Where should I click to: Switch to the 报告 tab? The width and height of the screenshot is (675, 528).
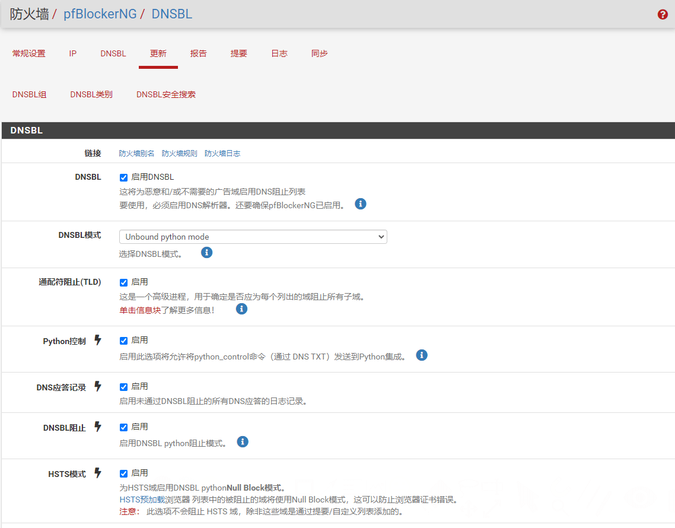pyautogui.click(x=199, y=53)
